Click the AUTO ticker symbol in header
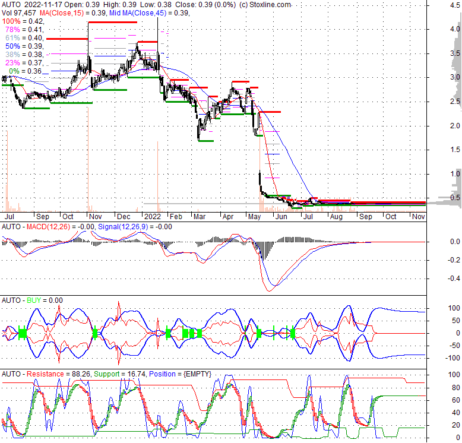 pos(11,5)
